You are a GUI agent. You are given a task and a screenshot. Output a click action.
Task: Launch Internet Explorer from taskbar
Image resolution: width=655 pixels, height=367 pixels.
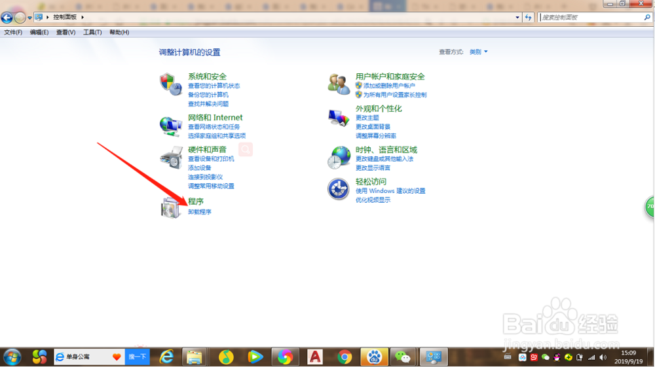coord(167,357)
